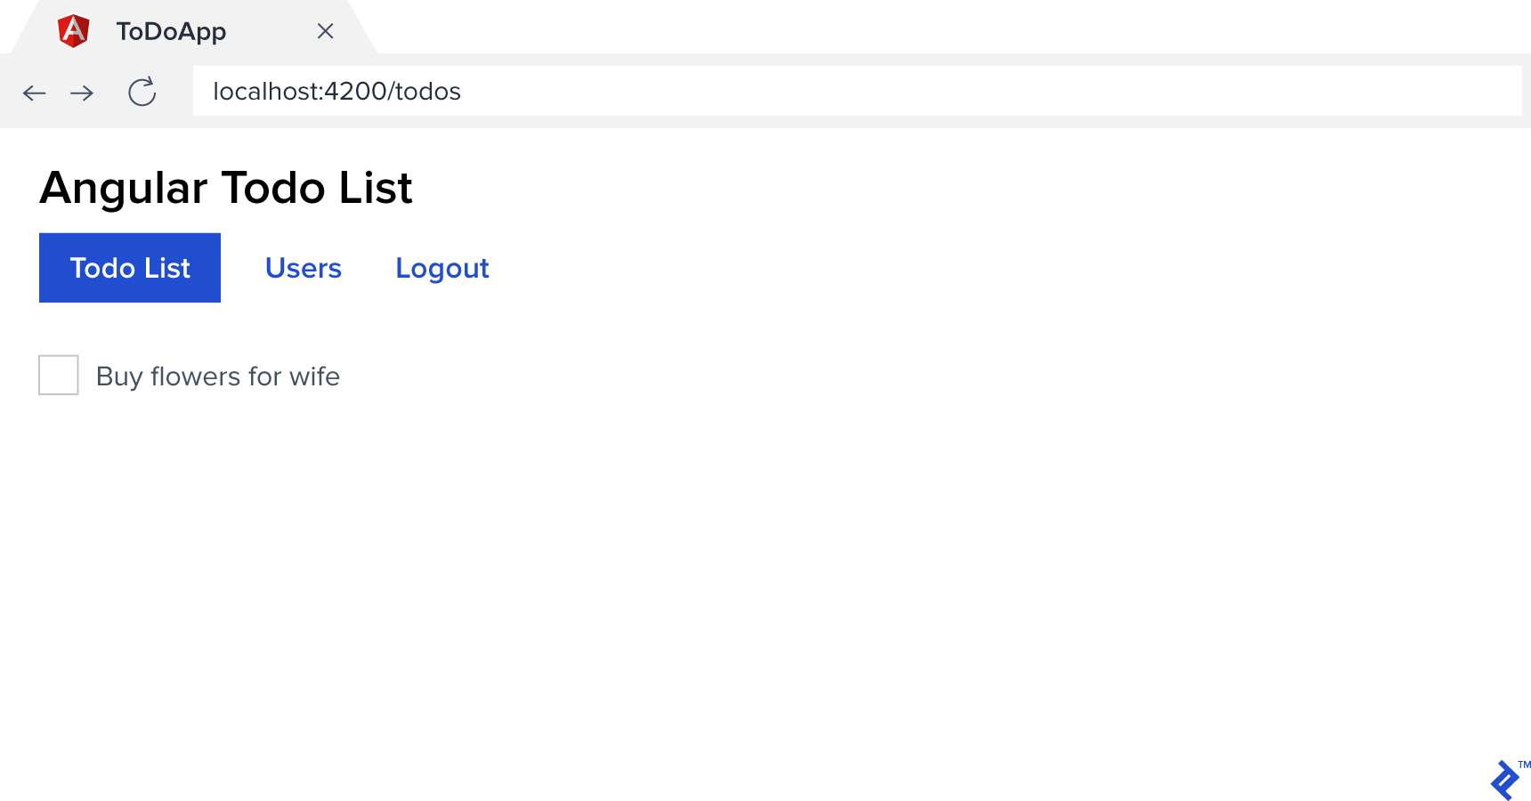The width and height of the screenshot is (1531, 801).
Task: Reload the page with the refresh icon
Action: point(142,92)
